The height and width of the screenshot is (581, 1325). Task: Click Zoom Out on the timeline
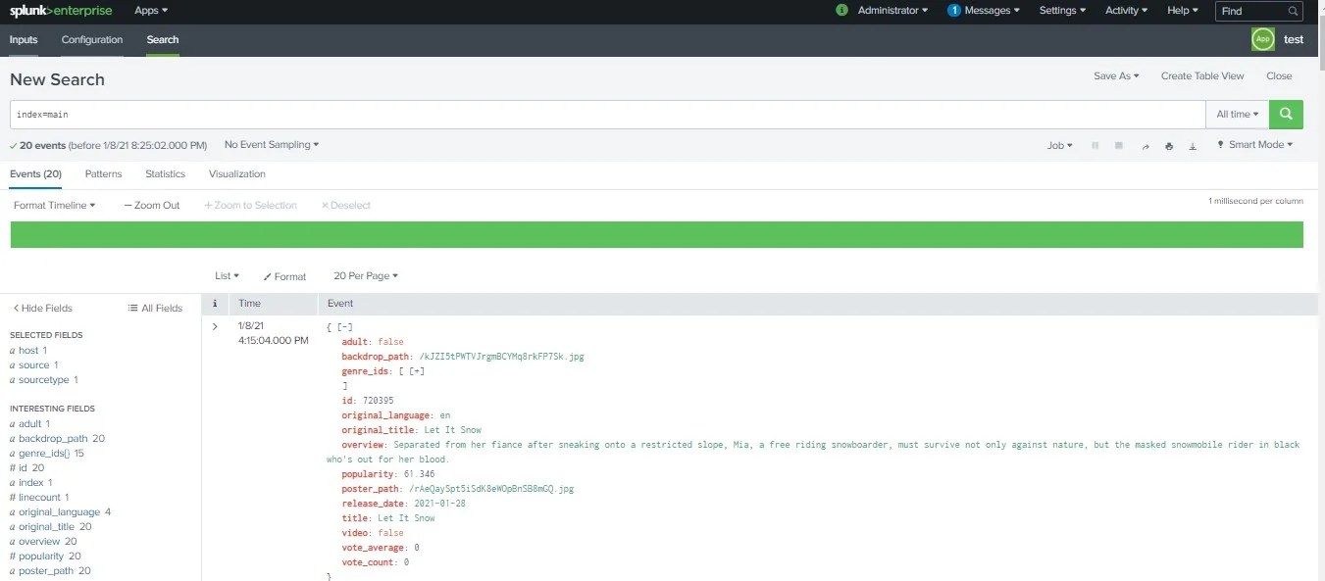pos(152,205)
